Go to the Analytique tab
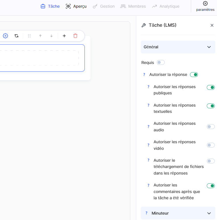Viewport: 217px width, 220px height. [x=166, y=6]
